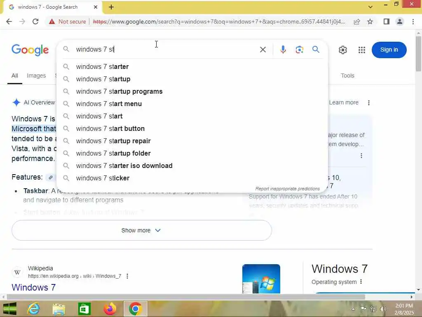This screenshot has width=422, height=317.
Task: Open Chrome three-dot menu
Action: (x=413, y=21)
